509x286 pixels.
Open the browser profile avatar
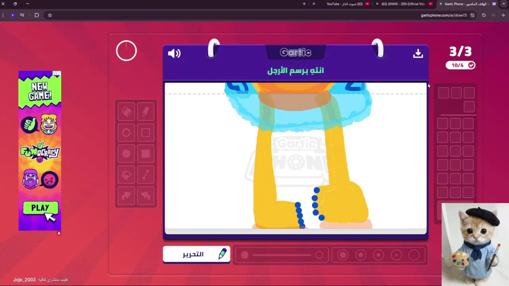13,15
